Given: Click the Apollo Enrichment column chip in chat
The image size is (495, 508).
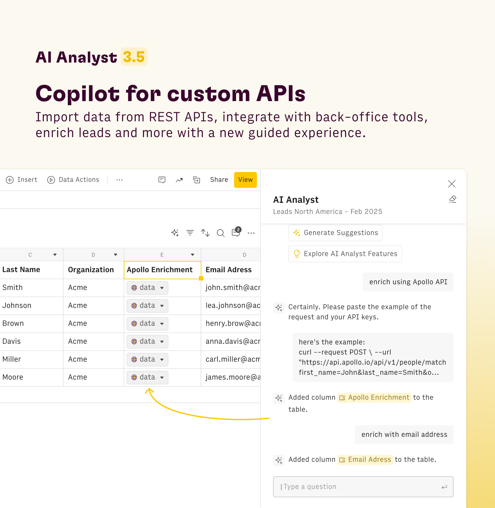Looking at the screenshot, I should click(374, 397).
